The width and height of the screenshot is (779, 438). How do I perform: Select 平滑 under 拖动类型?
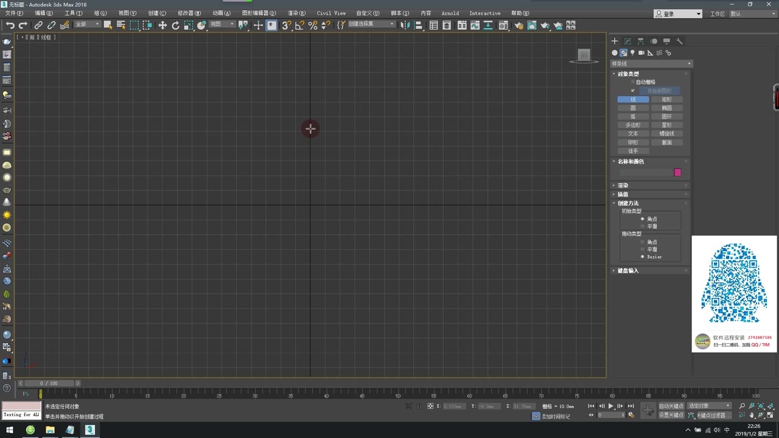[x=643, y=249]
